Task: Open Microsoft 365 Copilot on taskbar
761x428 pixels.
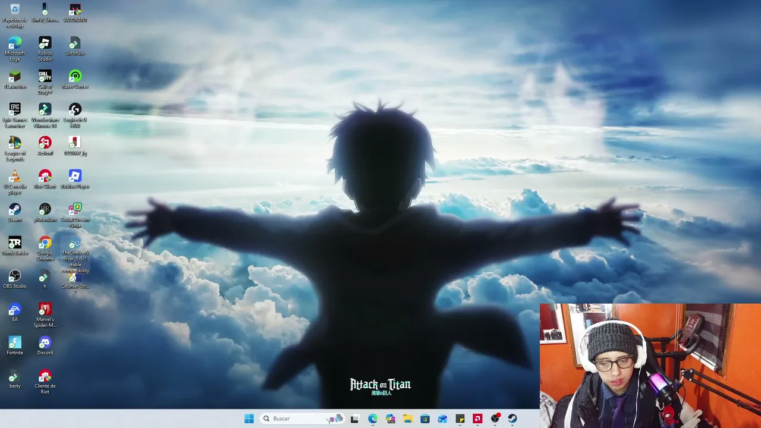Action: coord(390,418)
